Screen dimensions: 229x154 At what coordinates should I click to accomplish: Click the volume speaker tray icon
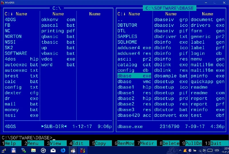click(204, 151)
